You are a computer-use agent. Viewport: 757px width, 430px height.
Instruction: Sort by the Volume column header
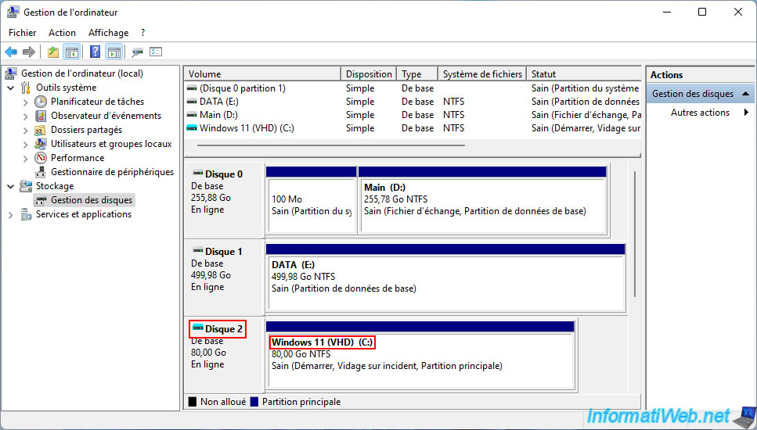click(x=262, y=73)
